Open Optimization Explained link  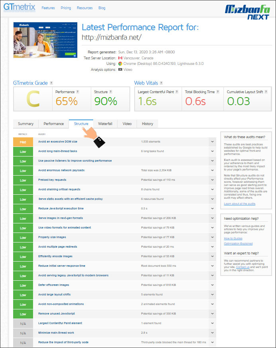238,243
